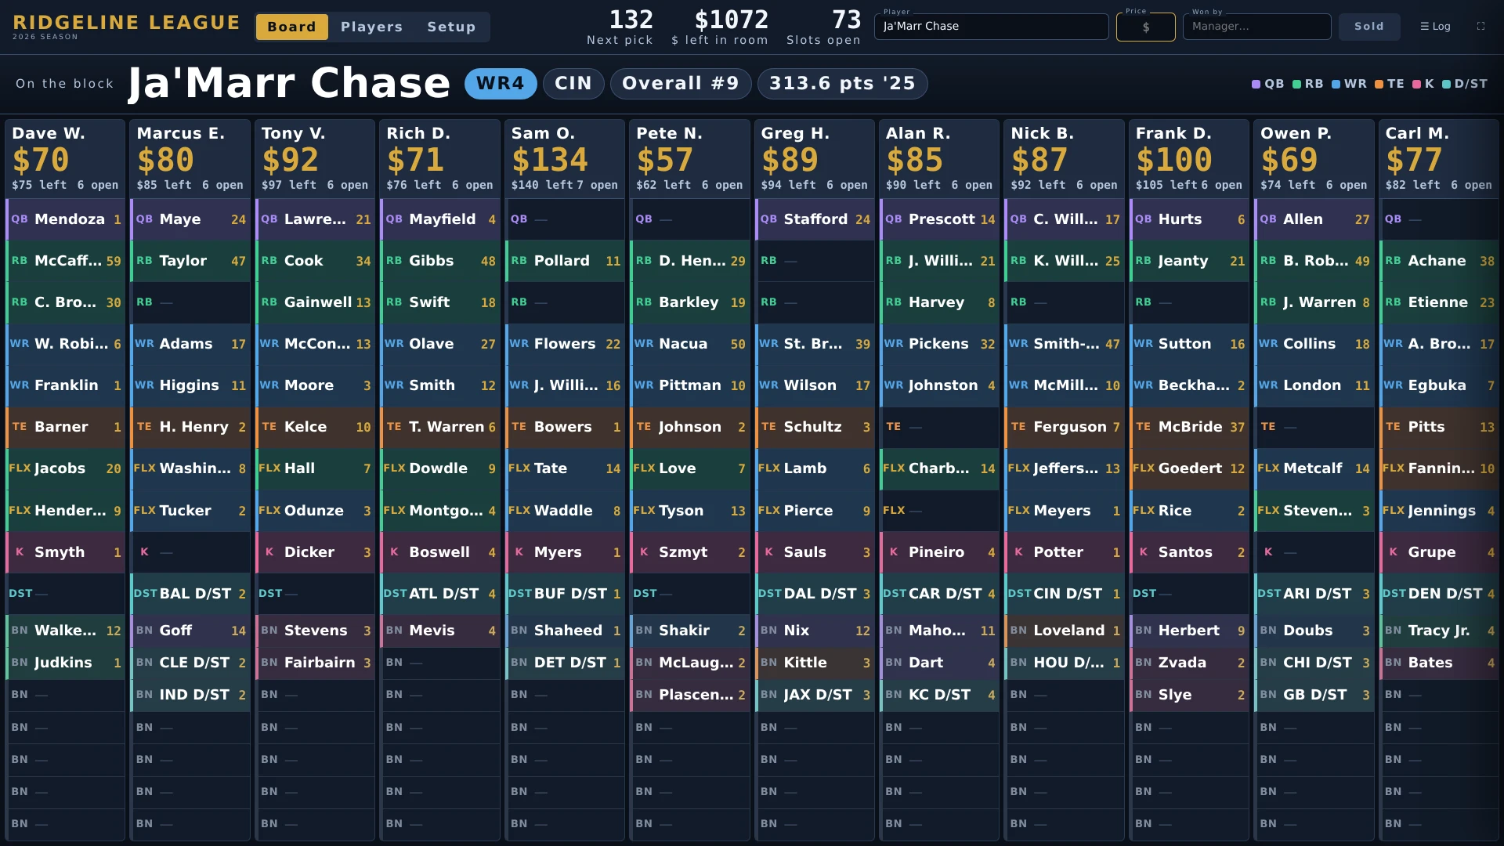Screen dimensions: 1504x846
Task: Click the Player name input field
Action: 991,27
